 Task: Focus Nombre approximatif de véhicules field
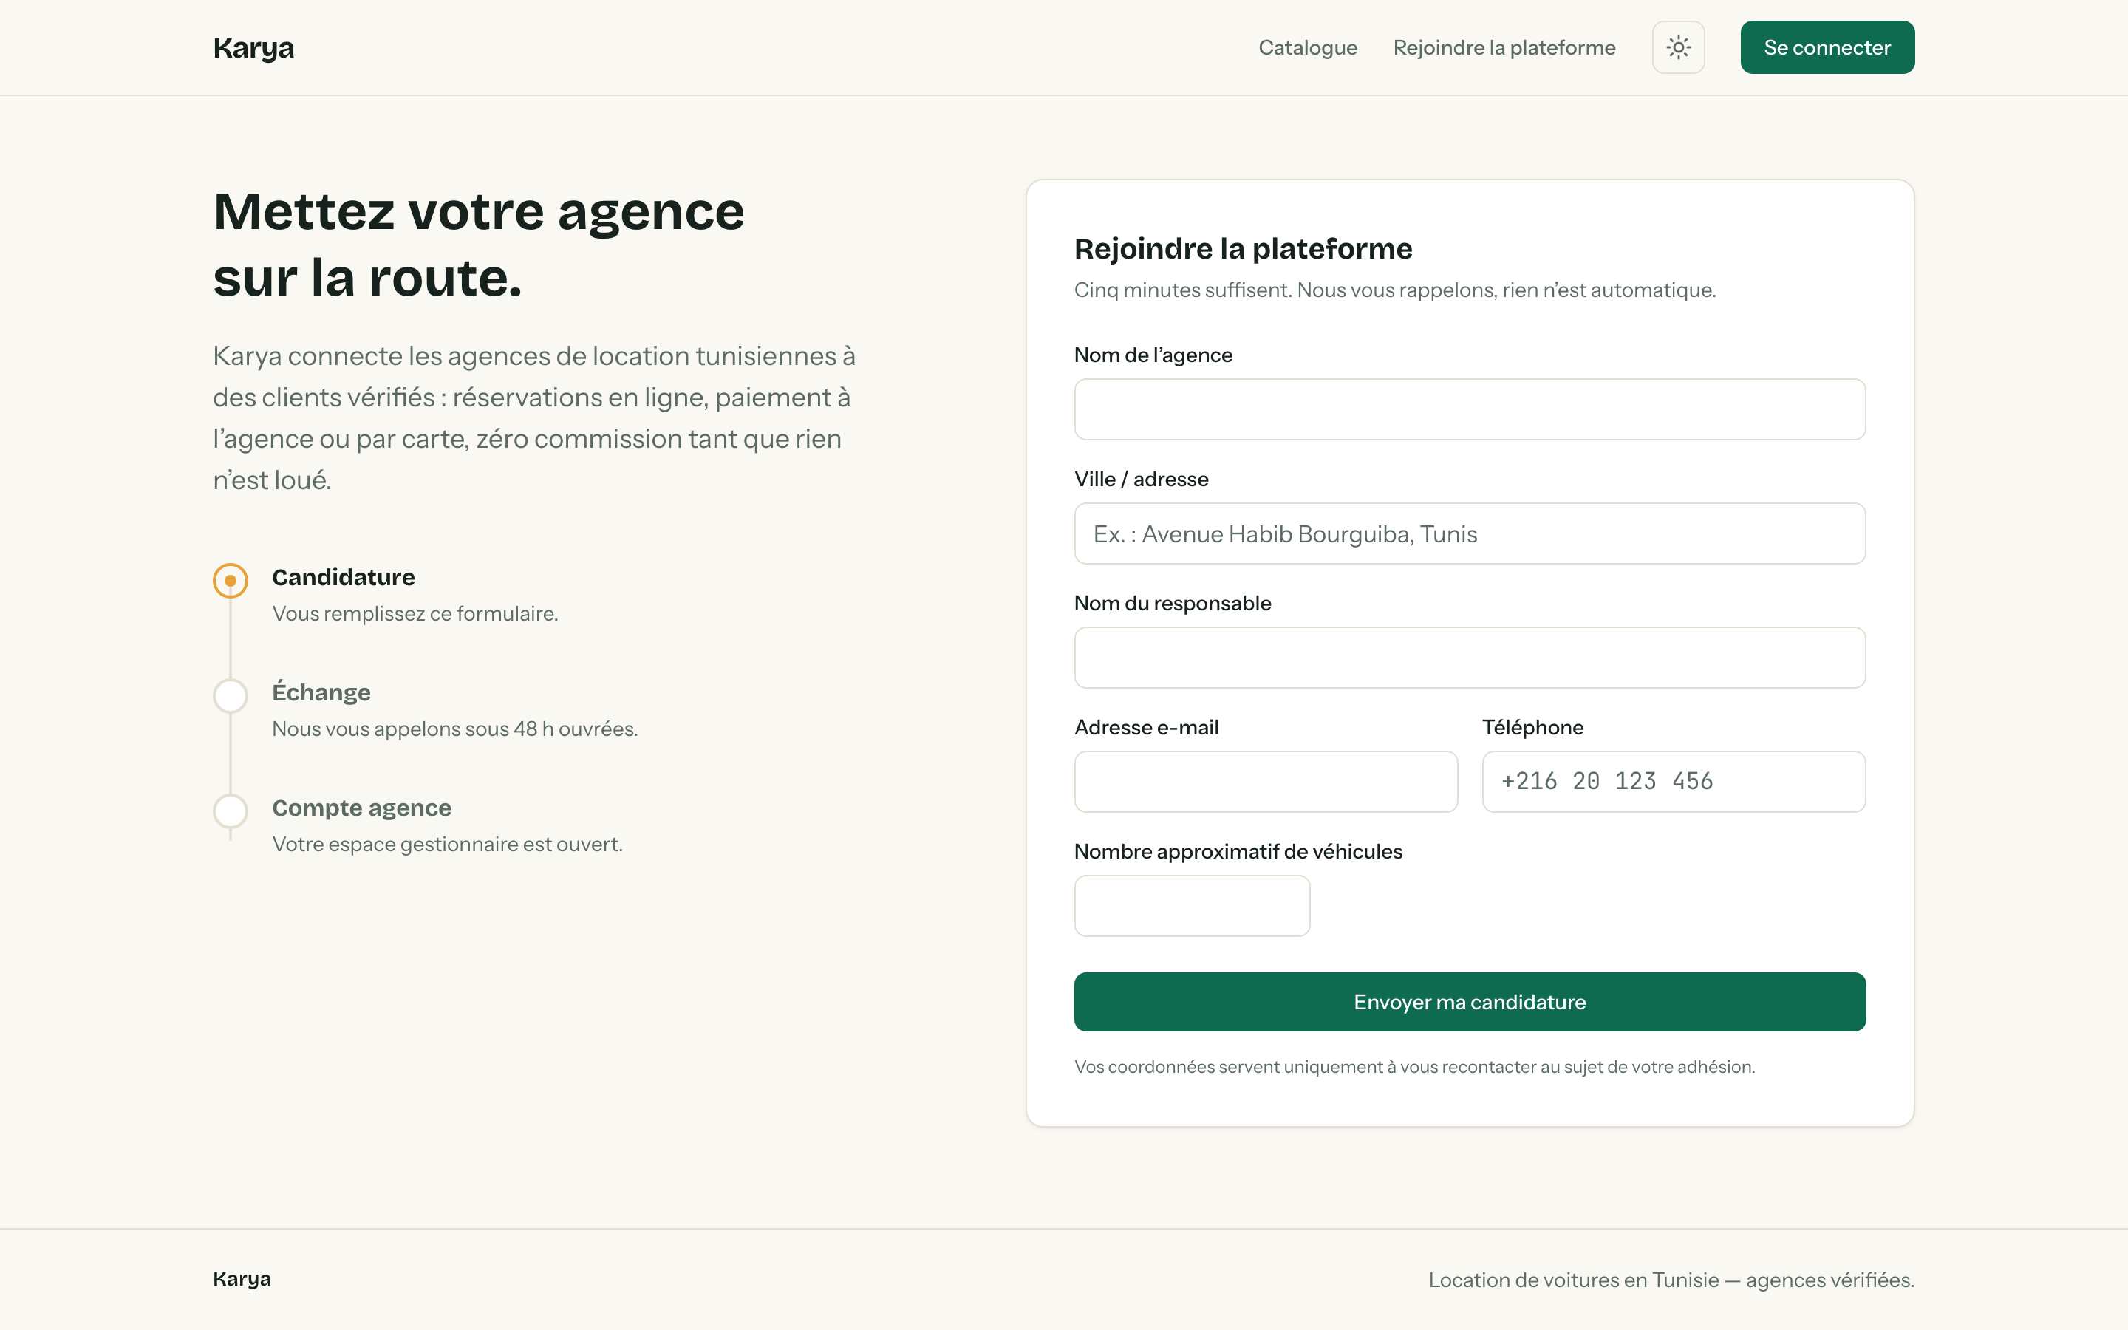1192,905
